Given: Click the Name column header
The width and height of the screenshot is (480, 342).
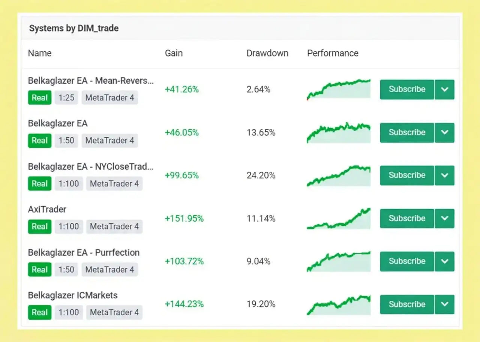Looking at the screenshot, I should 40,53.
